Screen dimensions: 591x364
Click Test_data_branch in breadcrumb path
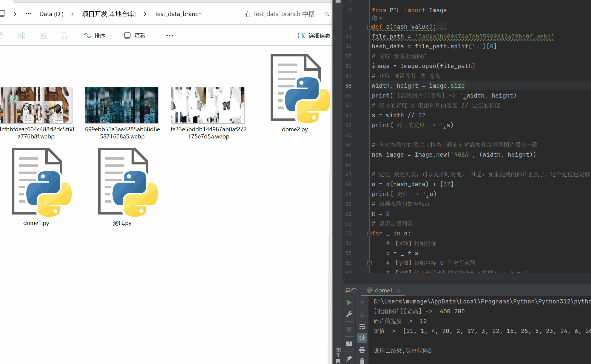178,14
